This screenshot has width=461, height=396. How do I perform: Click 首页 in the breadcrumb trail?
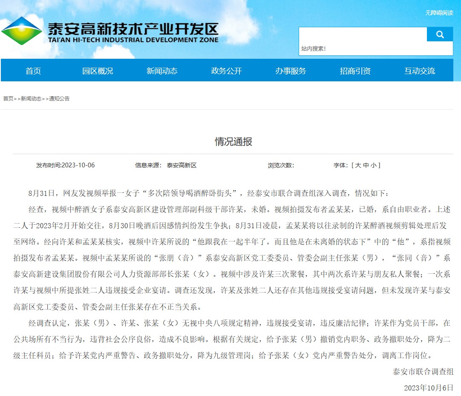click(x=8, y=98)
